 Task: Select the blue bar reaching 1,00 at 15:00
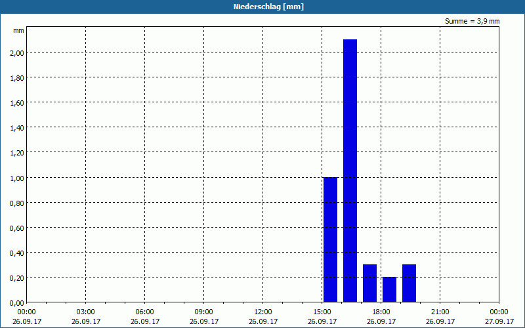click(x=331, y=239)
